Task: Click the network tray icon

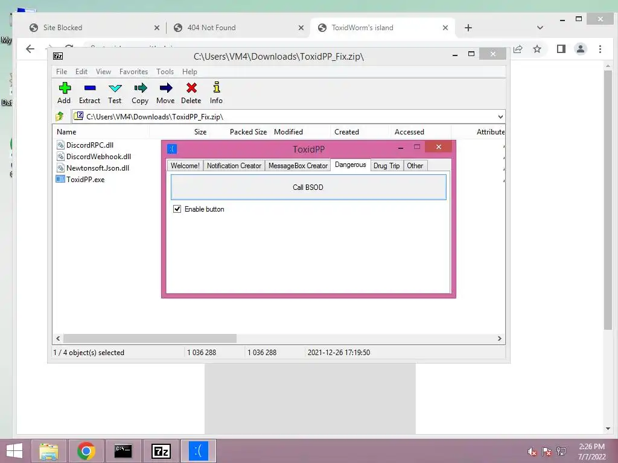Action: (x=561, y=452)
